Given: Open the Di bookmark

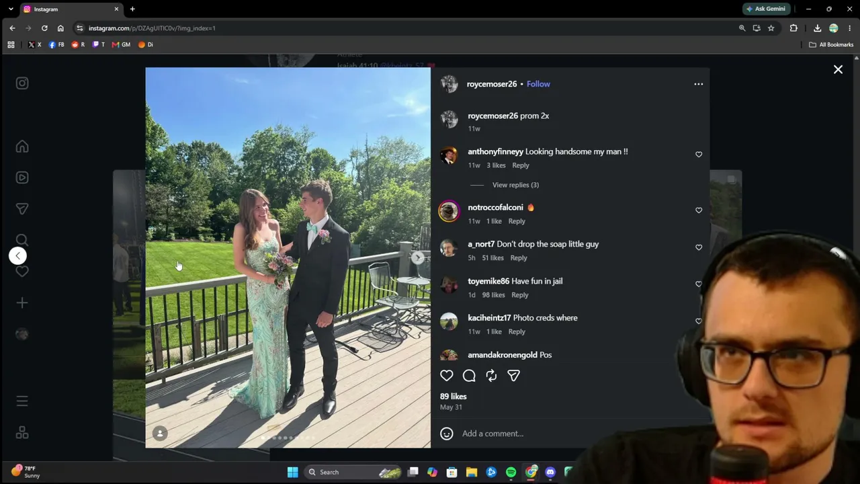Looking at the screenshot, I should pyautogui.click(x=145, y=44).
